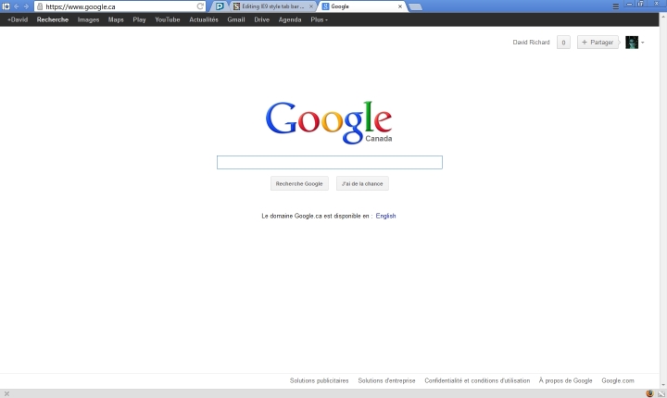Click the David Richard name link

point(531,42)
